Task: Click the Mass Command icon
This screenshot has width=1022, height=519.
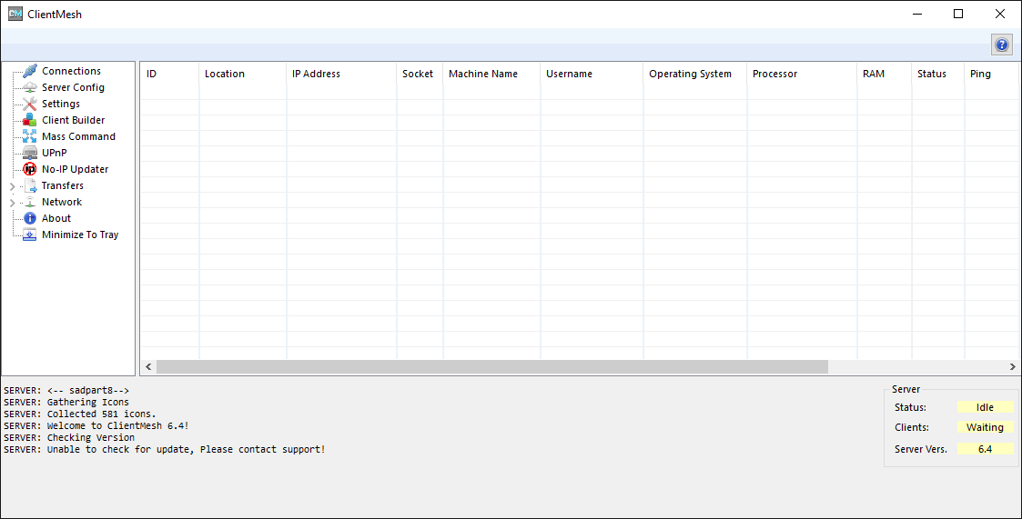Action: point(30,136)
